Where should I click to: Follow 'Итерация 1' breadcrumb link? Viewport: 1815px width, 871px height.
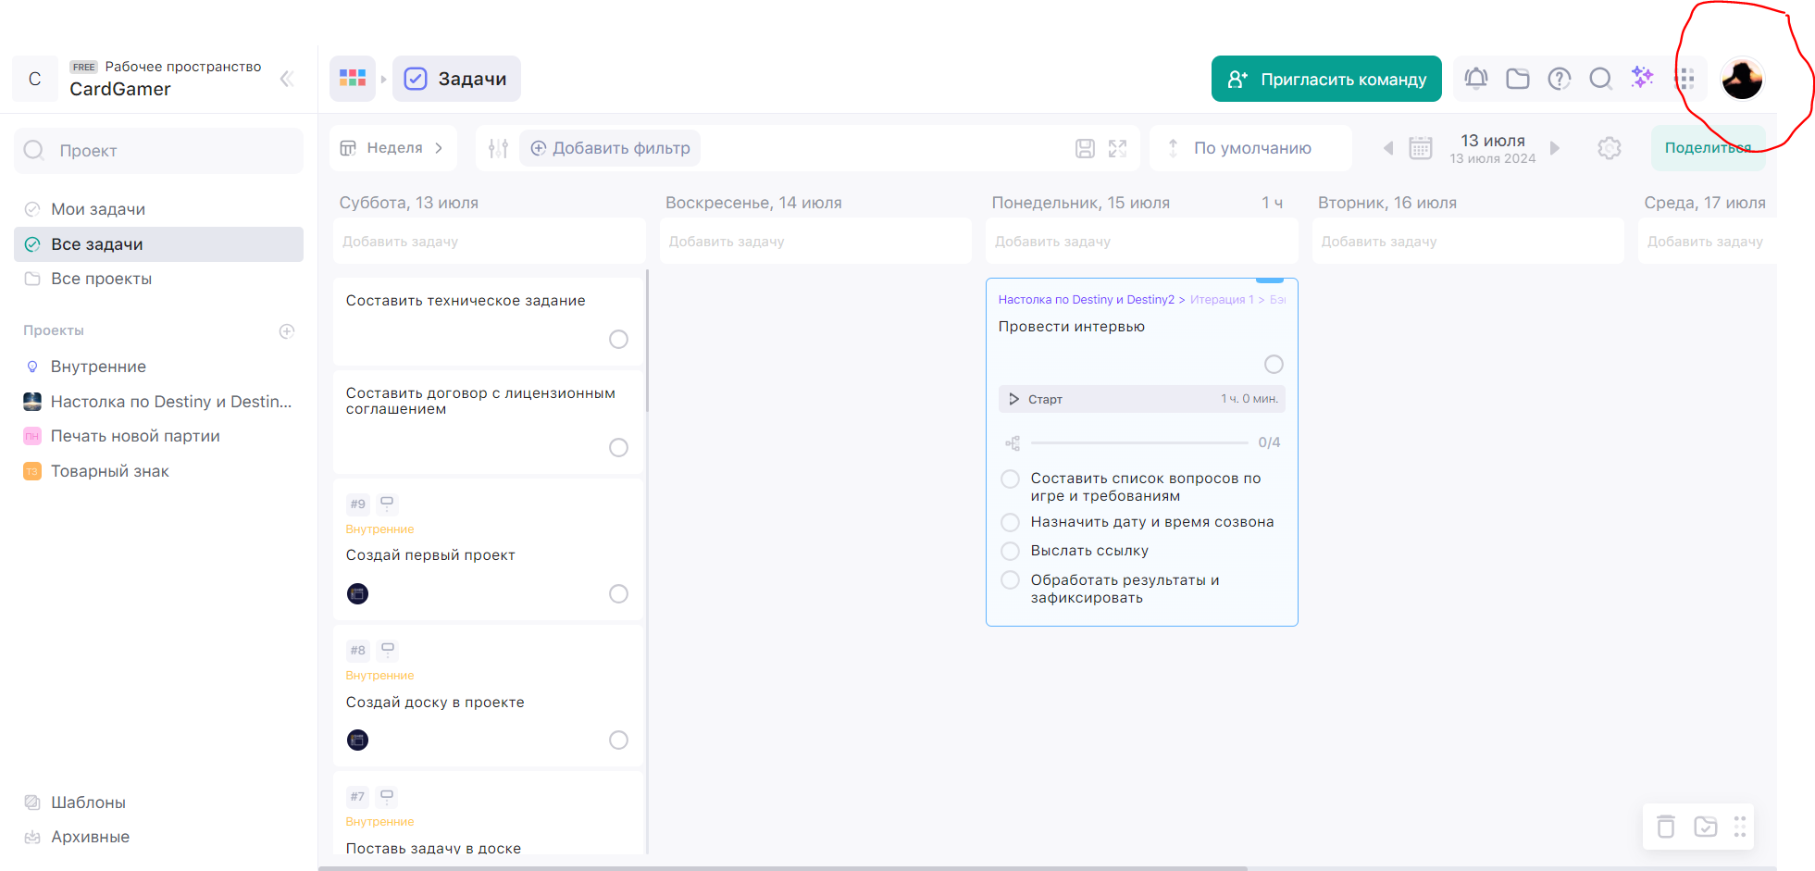[1222, 299]
